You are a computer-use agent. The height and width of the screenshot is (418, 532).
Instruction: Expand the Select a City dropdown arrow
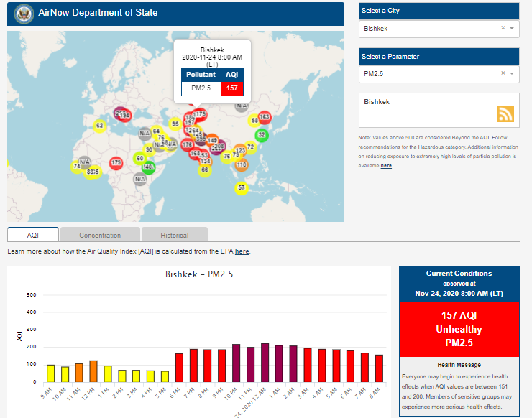click(x=512, y=28)
